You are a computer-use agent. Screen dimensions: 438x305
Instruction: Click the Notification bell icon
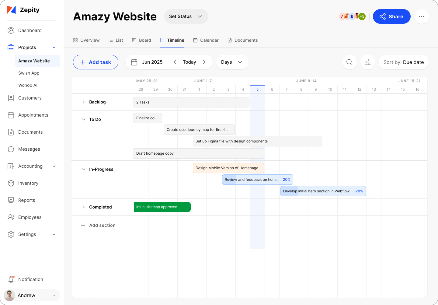pyautogui.click(x=11, y=279)
